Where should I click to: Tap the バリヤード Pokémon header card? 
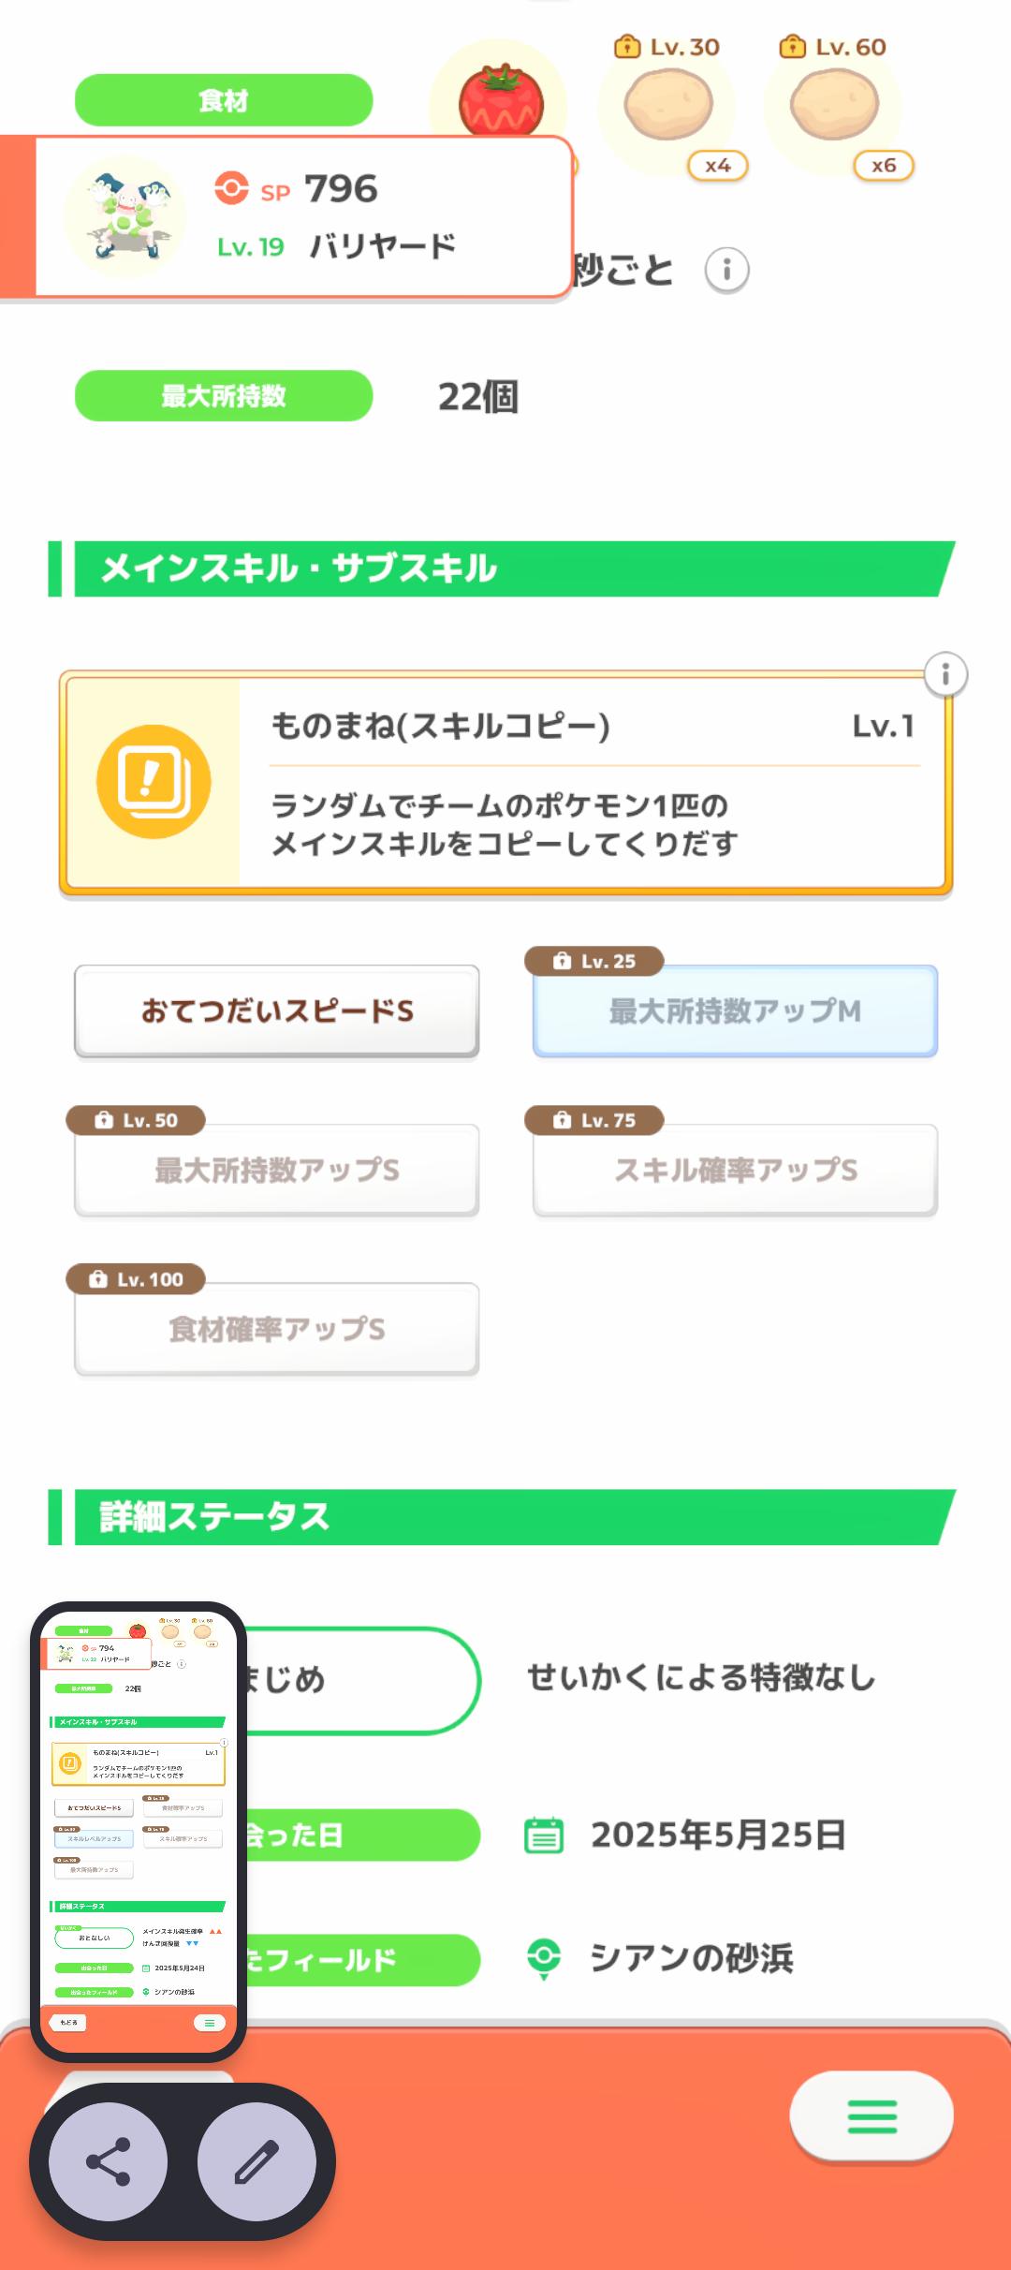pos(300,217)
